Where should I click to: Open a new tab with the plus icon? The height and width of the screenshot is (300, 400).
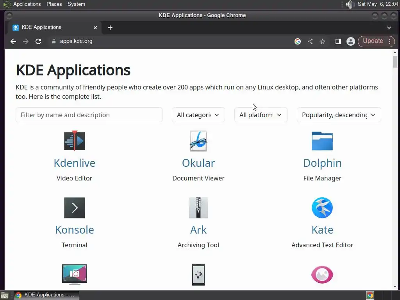click(110, 28)
